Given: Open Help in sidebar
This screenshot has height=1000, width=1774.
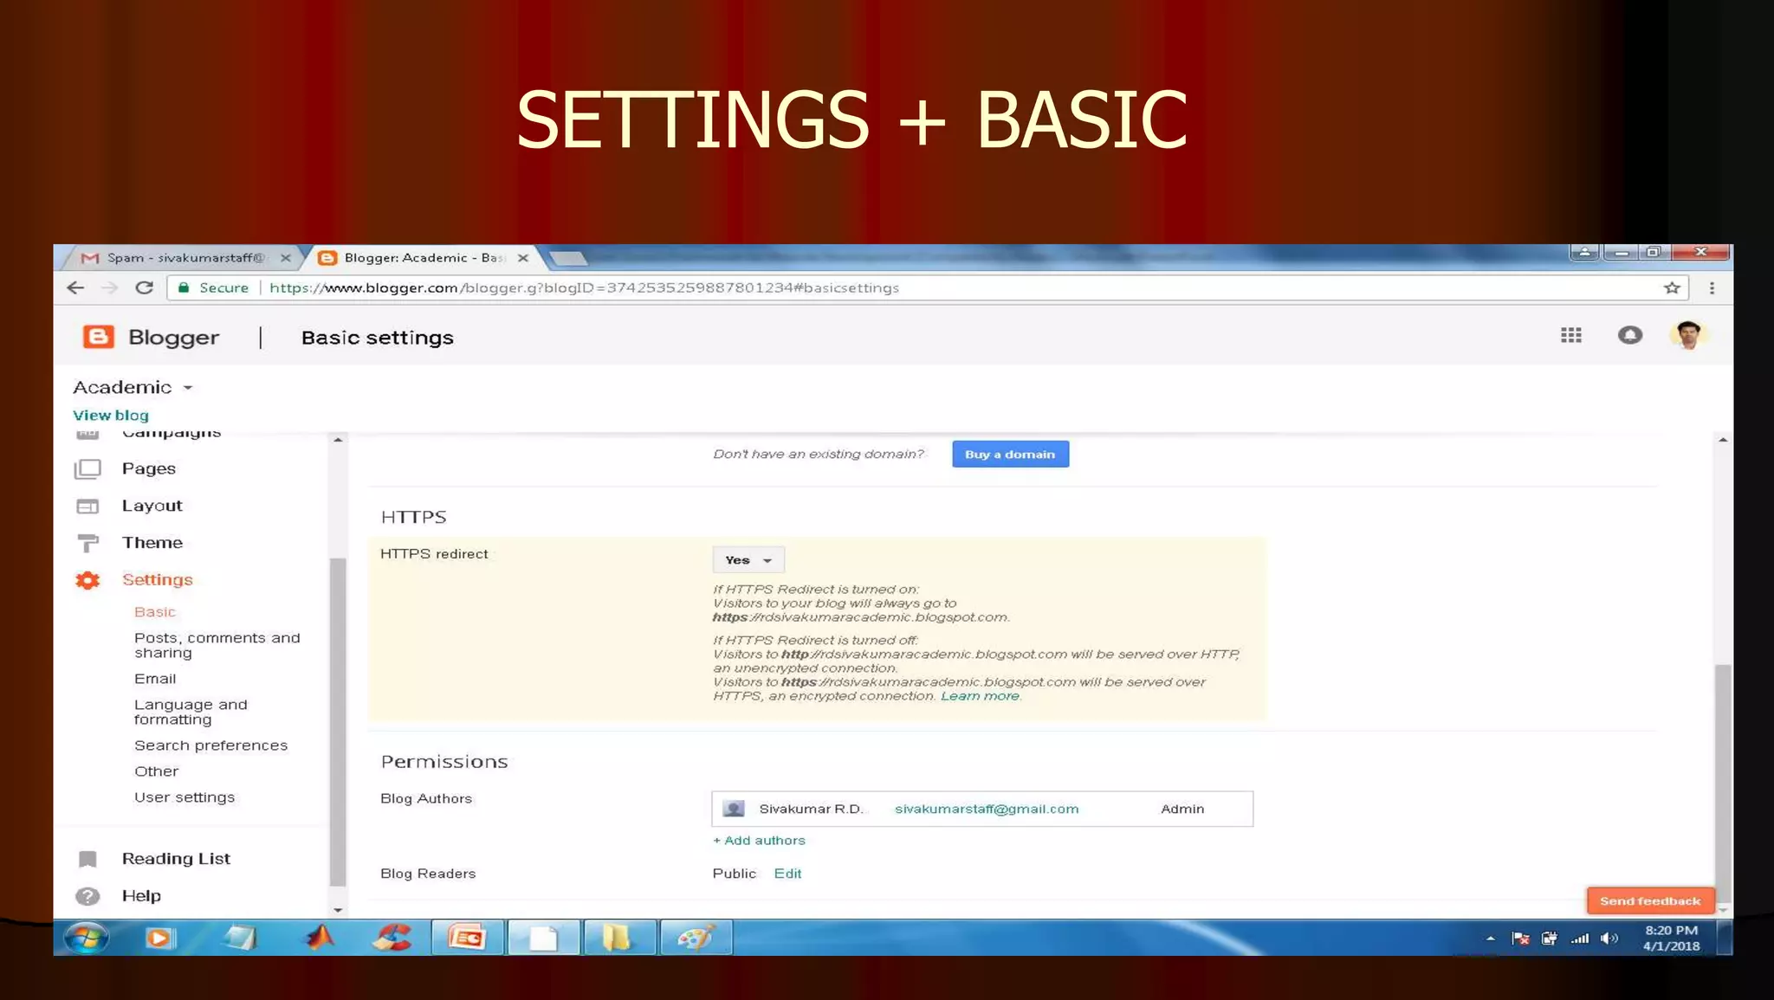Looking at the screenshot, I should point(141,896).
